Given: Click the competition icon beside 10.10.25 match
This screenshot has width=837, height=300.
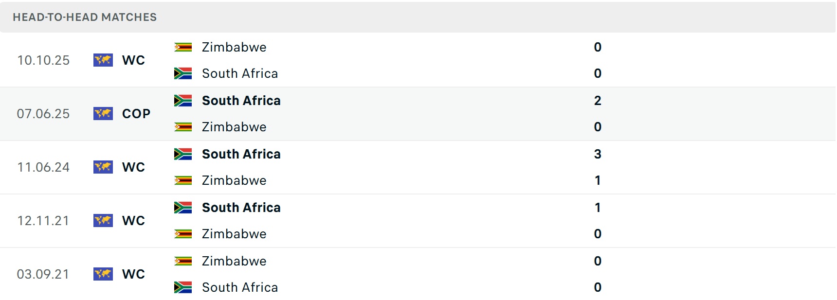Looking at the screenshot, I should coord(103,60).
